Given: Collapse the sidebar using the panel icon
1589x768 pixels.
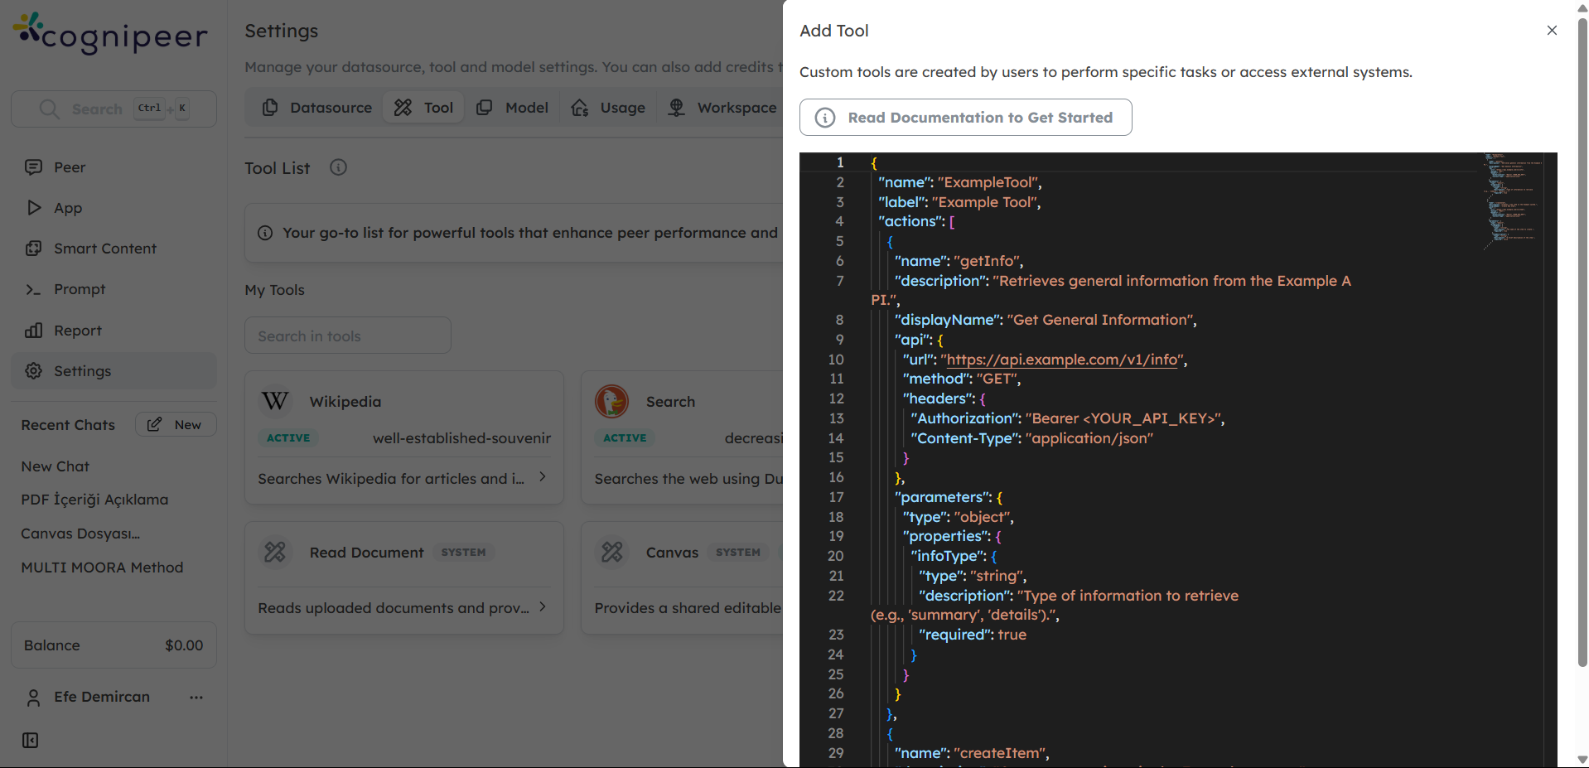Looking at the screenshot, I should 31,741.
